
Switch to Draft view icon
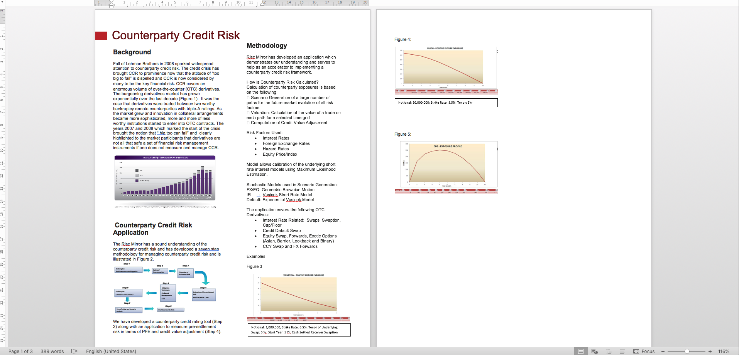(622, 351)
